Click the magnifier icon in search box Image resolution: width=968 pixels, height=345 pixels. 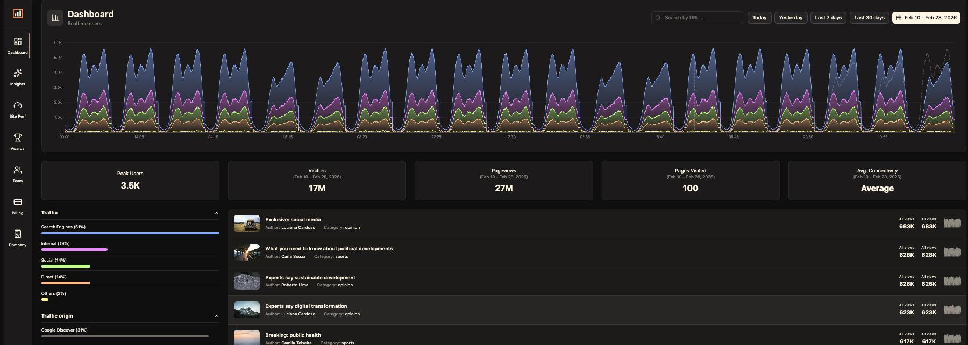(x=658, y=18)
